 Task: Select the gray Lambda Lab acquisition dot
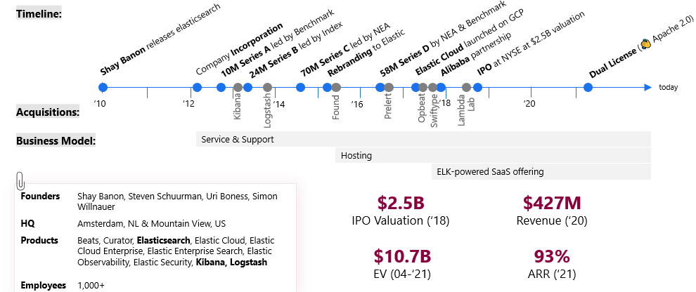pyautogui.click(x=466, y=88)
